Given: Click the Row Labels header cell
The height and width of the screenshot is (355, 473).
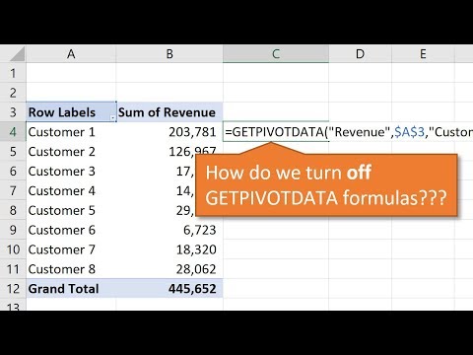Looking at the screenshot, I should coord(71,112).
